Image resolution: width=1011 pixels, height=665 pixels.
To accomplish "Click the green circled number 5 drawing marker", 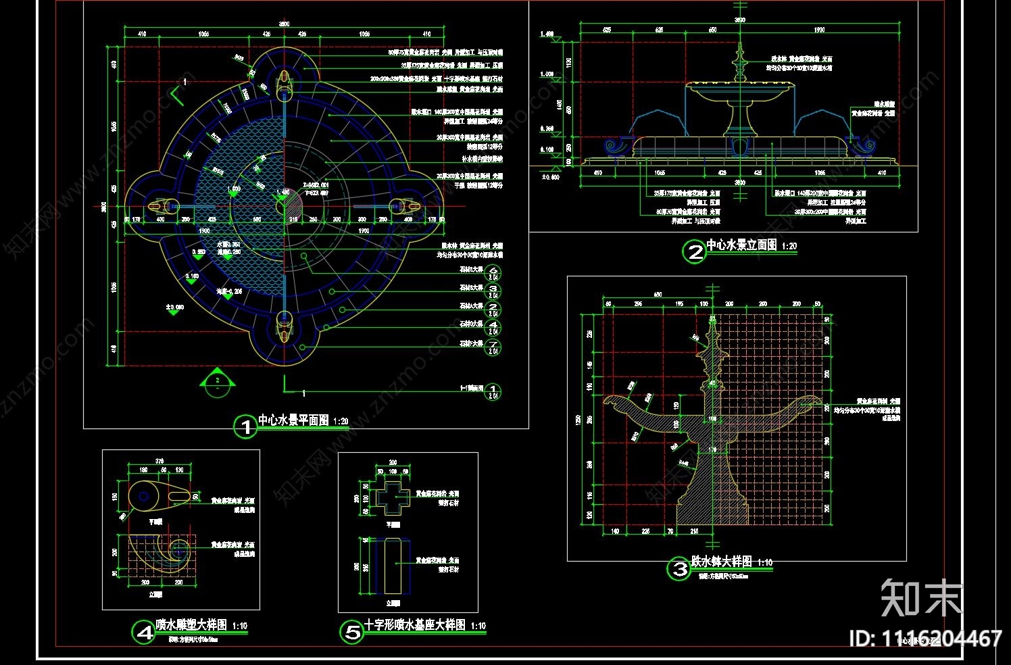I will [352, 632].
